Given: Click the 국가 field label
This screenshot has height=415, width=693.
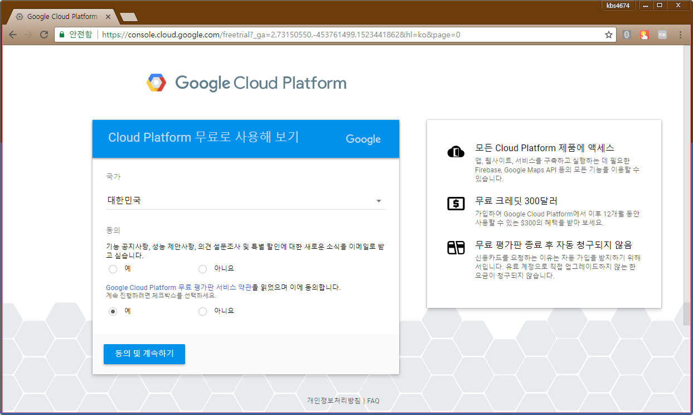Looking at the screenshot, I should coord(113,177).
